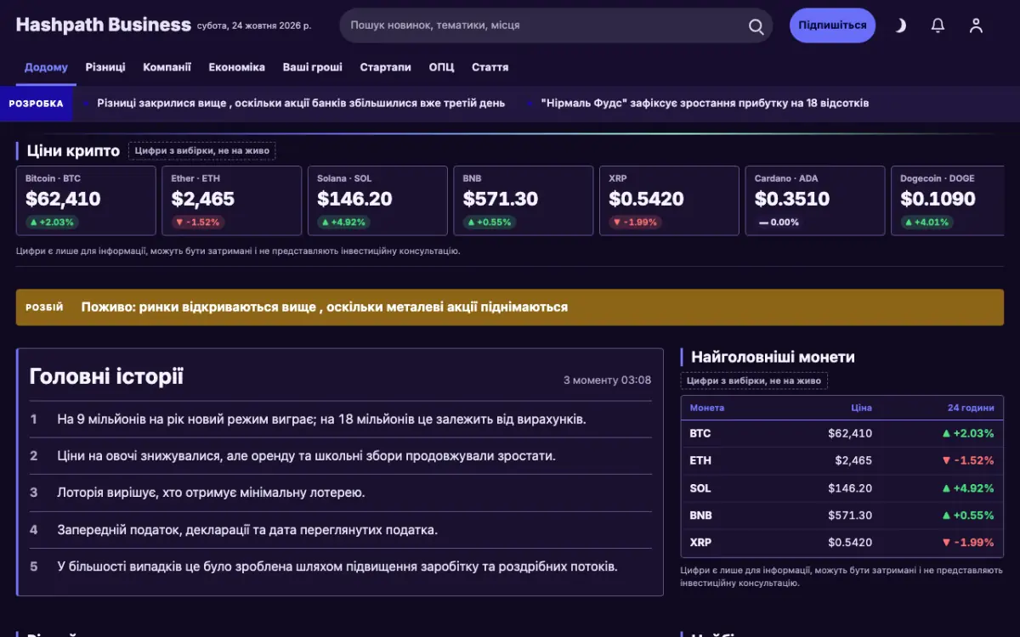Open top story 3 about Лоторія

tap(340, 492)
